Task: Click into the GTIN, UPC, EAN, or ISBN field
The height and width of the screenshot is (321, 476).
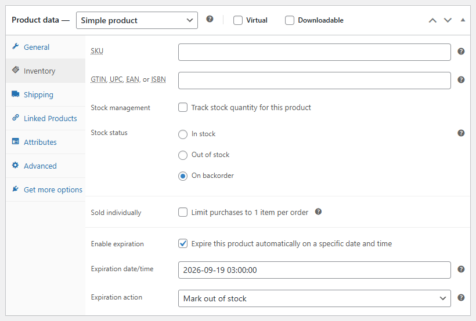Action: click(x=315, y=81)
